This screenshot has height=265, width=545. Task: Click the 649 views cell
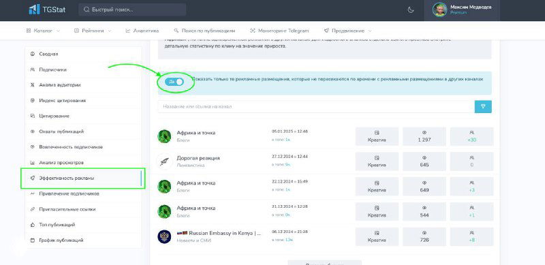point(424,187)
